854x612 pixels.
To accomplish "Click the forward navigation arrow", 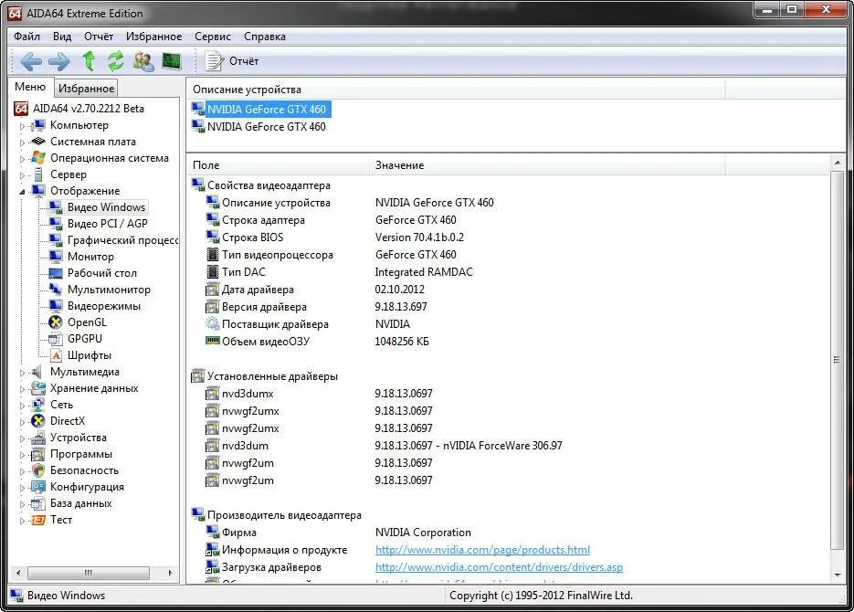I will click(x=58, y=61).
